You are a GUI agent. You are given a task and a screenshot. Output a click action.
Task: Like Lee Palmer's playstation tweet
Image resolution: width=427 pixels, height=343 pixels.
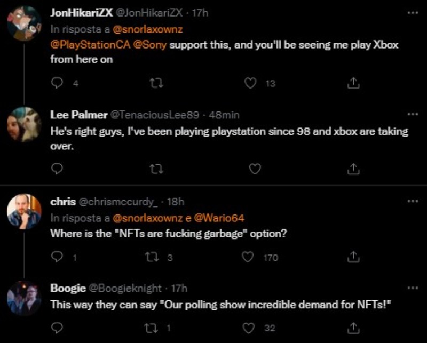coord(254,169)
